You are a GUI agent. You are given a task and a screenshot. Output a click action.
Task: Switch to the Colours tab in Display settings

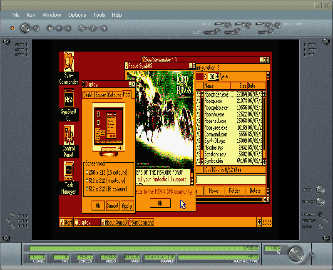tap(114, 94)
